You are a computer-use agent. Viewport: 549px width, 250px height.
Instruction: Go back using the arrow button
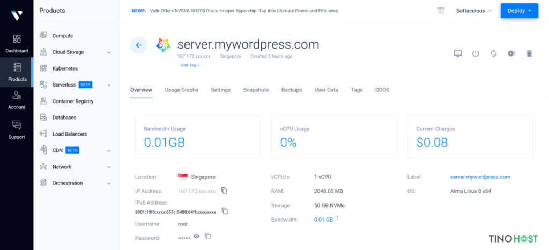[x=139, y=45]
